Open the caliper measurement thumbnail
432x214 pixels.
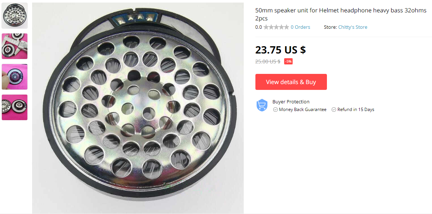[15, 46]
